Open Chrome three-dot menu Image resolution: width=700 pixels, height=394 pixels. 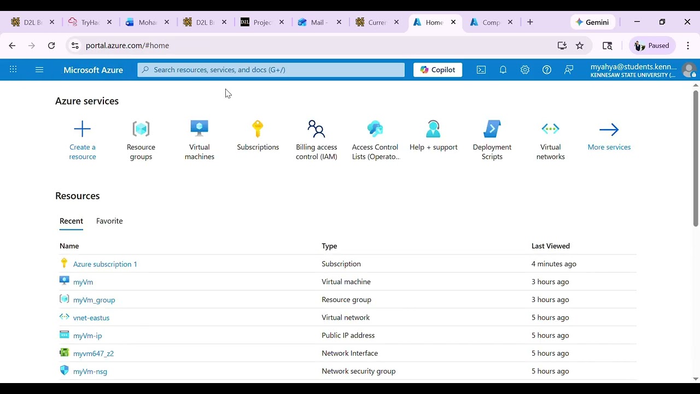click(688, 45)
